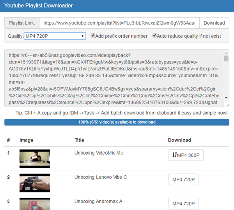Focus the Playlist Link URL input field
This screenshot has height=210, width=234.
tap(119, 23)
